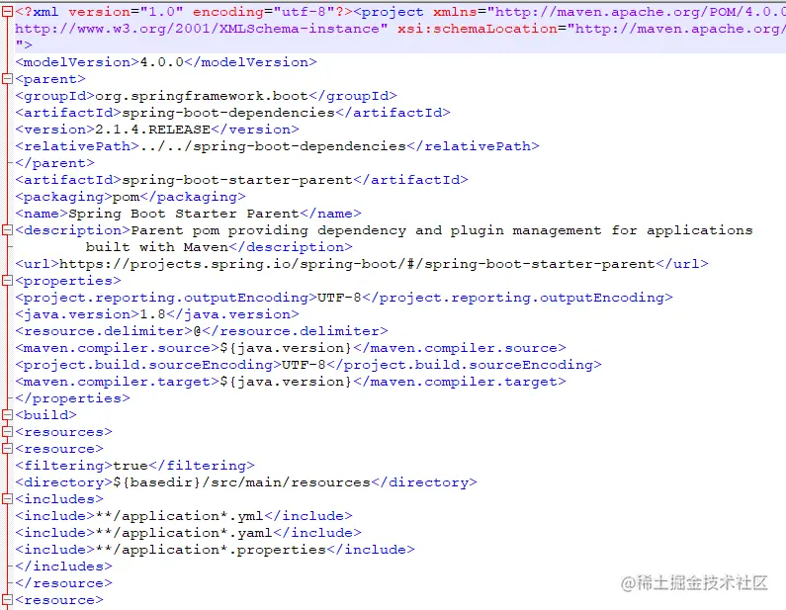The height and width of the screenshot is (610, 786).
Task: Collapse the build element fold
Action: 7,415
